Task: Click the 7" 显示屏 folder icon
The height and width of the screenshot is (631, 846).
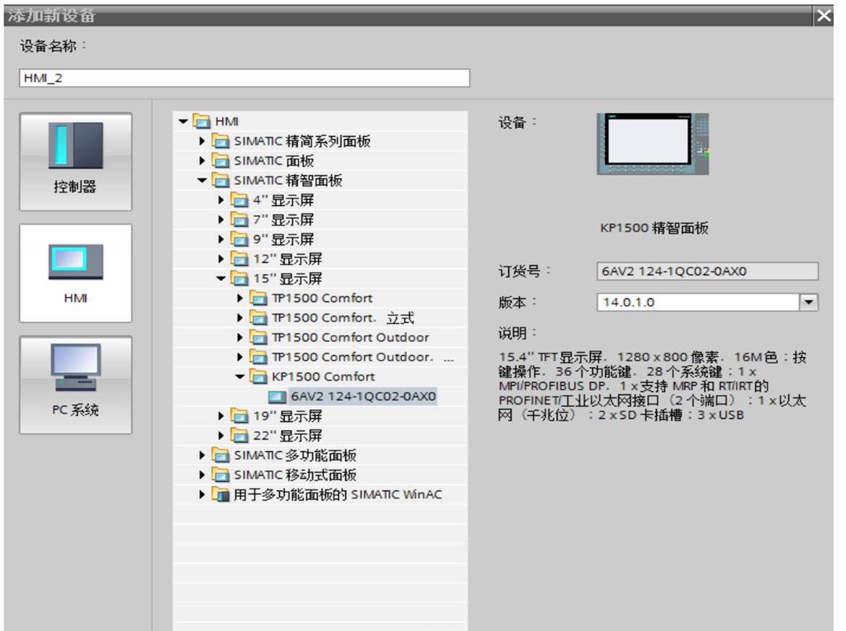Action: point(239,220)
